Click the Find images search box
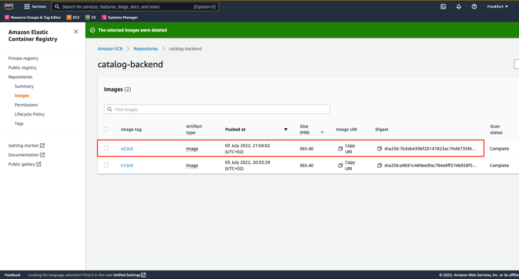 [x=217, y=109]
